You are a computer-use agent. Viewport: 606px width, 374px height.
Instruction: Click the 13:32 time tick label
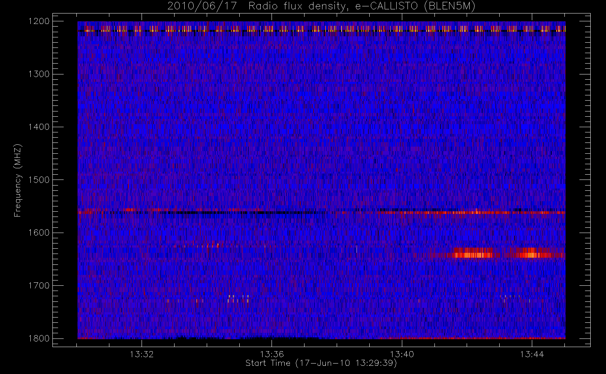click(142, 354)
